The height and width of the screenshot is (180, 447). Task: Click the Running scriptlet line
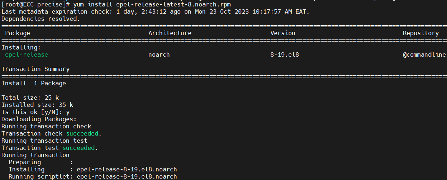[x=93, y=176]
